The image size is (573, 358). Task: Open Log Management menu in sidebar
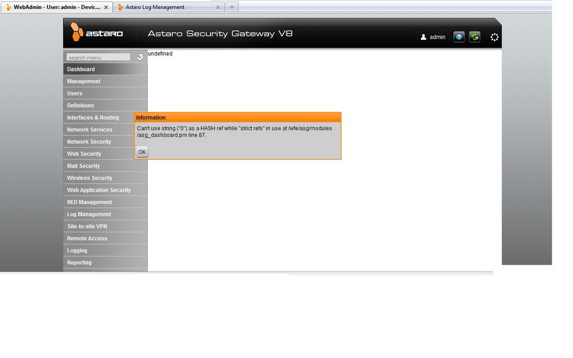coord(105,214)
